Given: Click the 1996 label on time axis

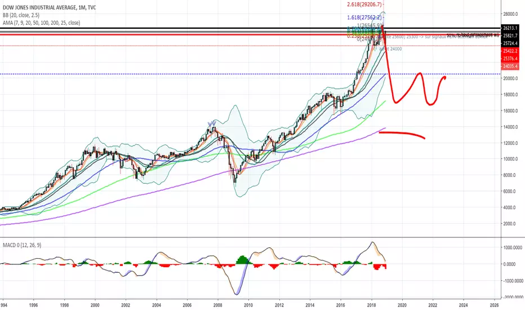Looking at the screenshot, I should (33, 305).
